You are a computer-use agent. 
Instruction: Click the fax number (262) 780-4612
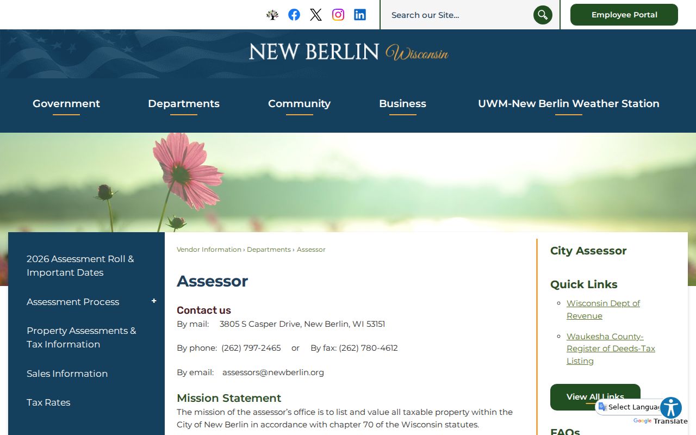pyautogui.click(x=368, y=348)
